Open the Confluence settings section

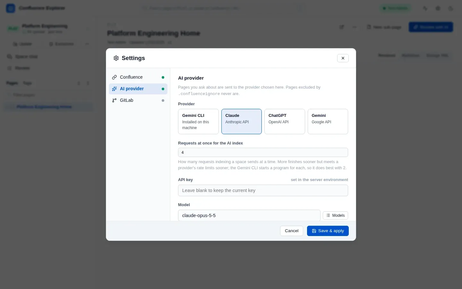[x=138, y=77]
